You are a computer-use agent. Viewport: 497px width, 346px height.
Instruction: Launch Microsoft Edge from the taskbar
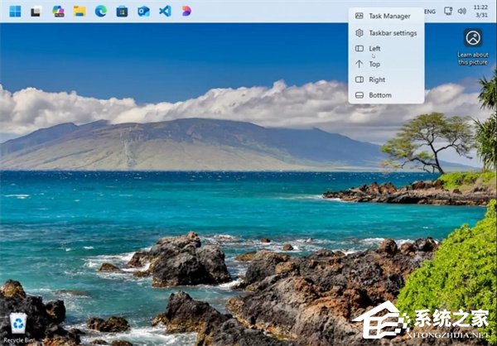click(101, 12)
